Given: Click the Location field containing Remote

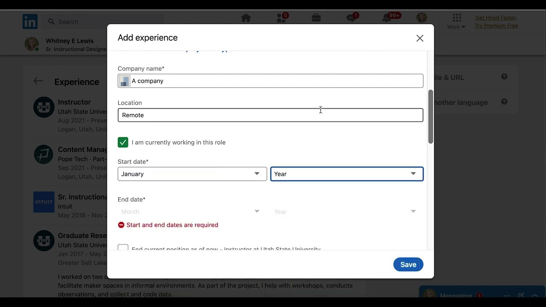Looking at the screenshot, I should 270,115.
